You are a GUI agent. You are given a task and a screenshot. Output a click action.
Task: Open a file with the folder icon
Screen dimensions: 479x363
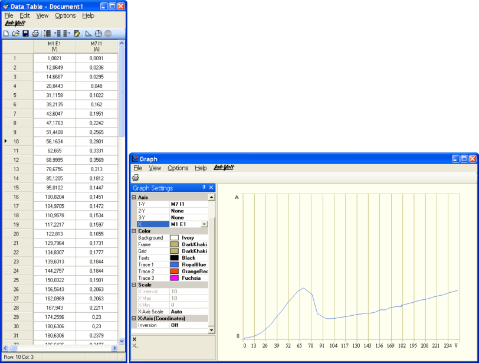tap(16, 34)
